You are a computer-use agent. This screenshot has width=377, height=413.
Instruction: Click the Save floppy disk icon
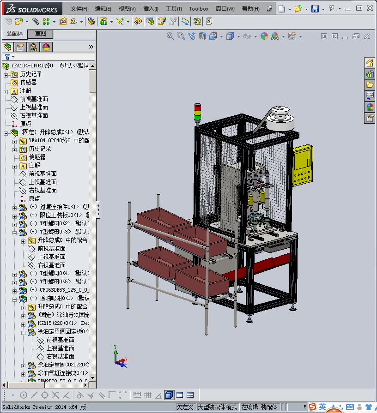315,9
